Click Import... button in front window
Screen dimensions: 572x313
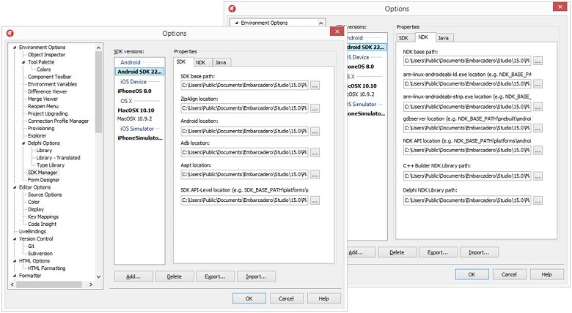(x=256, y=276)
